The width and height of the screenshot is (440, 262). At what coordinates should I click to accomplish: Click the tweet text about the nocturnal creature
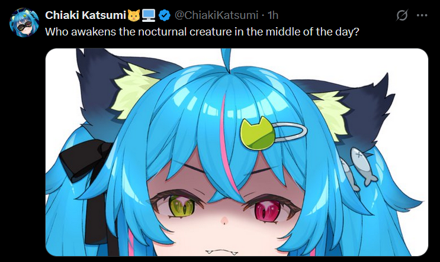pyautogui.click(x=202, y=32)
